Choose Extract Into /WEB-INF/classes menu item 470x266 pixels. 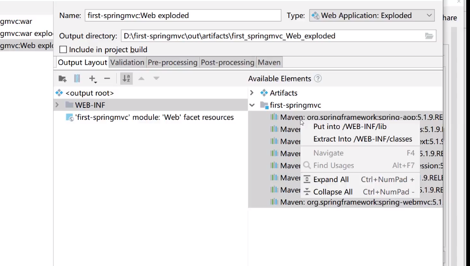tap(362, 139)
